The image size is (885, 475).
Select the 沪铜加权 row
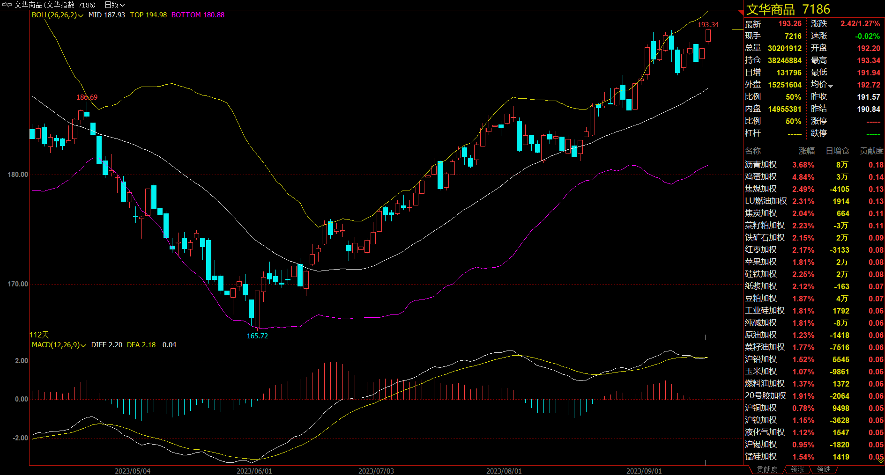pos(814,408)
